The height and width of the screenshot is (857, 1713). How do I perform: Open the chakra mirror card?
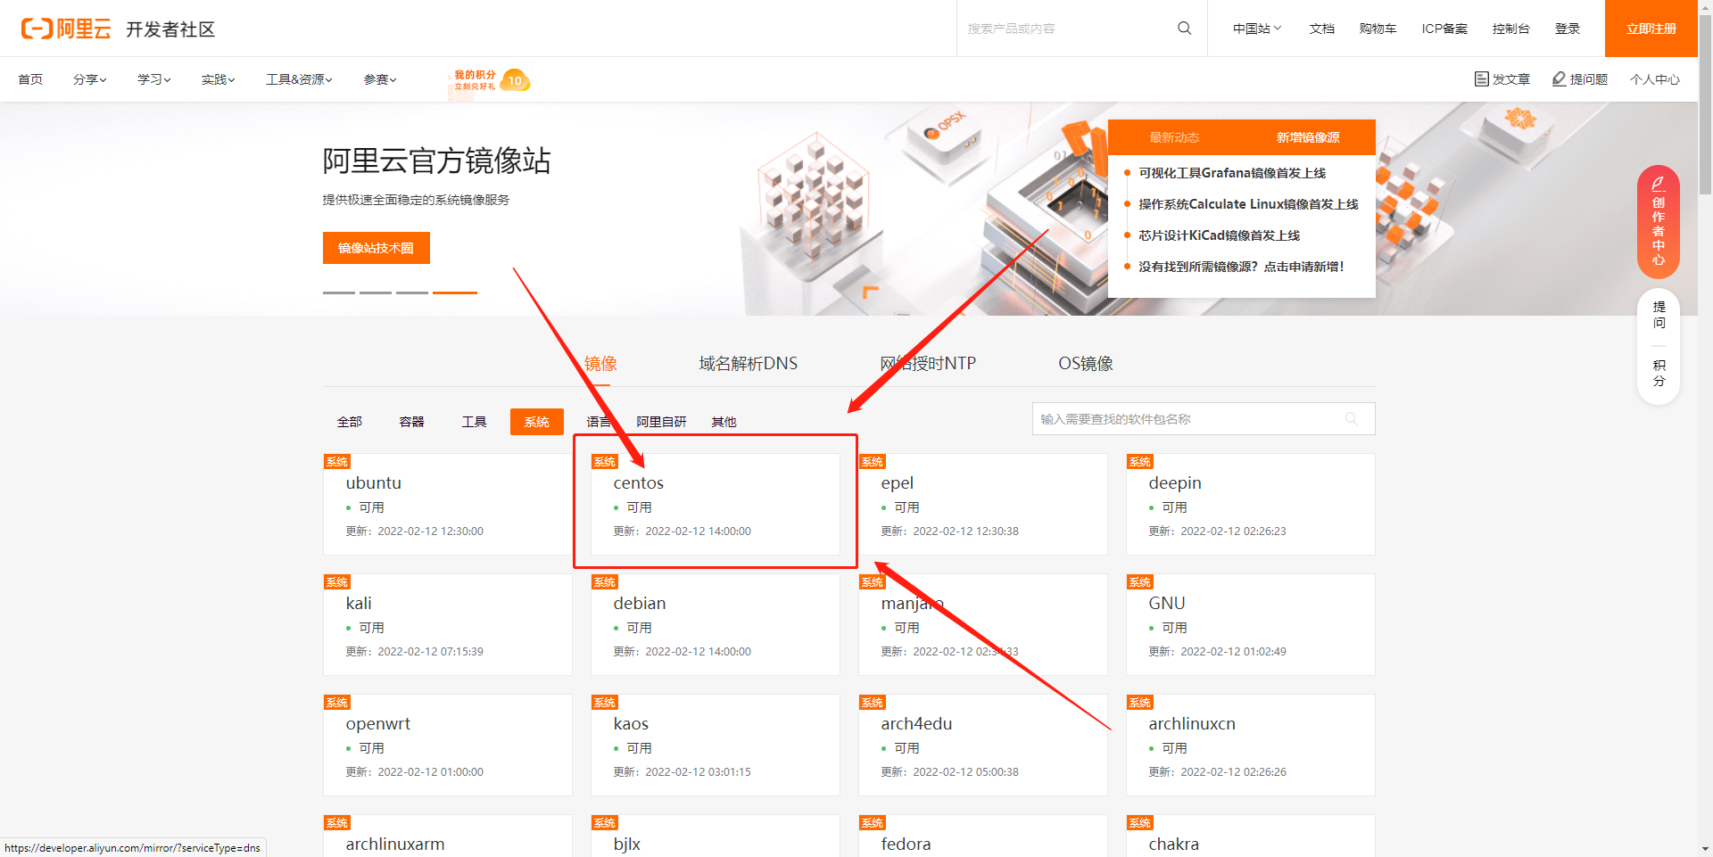point(1250,836)
